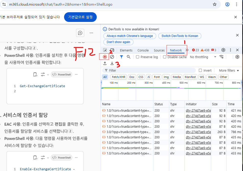Viewport: 243px width, 171px height.
Task: Toggle the device toolbar icon
Action: point(112,50)
